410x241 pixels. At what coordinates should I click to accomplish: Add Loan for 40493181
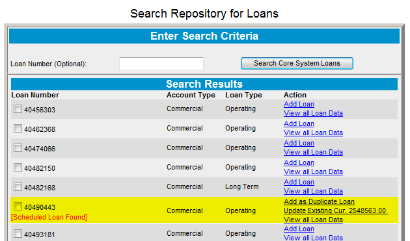click(x=299, y=229)
